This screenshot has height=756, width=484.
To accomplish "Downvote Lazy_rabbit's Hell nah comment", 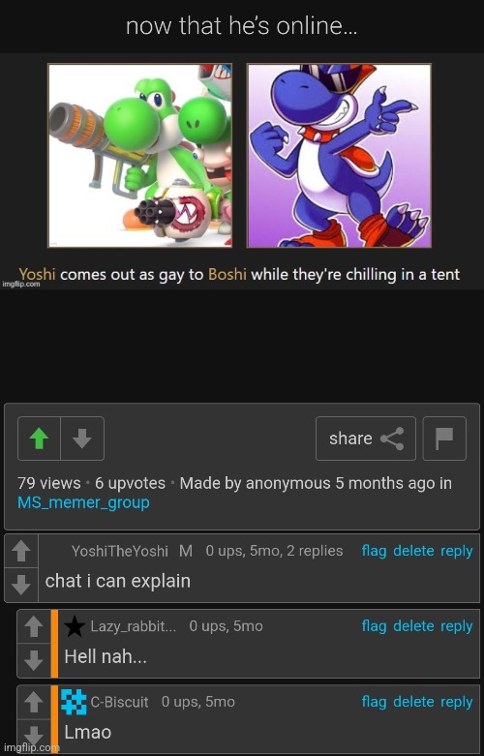I will pyautogui.click(x=34, y=660).
